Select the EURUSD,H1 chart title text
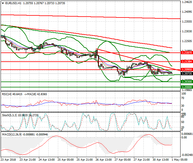The height and width of the screenshot is (163, 193). point(13,3)
